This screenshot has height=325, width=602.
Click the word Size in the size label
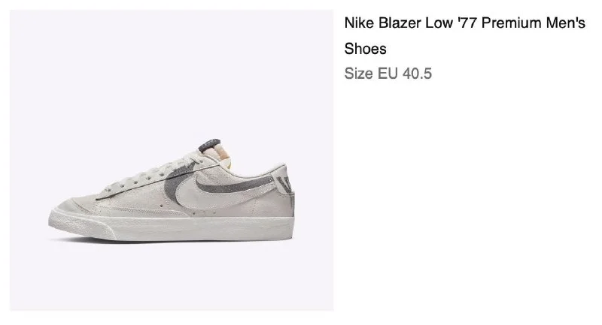tap(357, 74)
